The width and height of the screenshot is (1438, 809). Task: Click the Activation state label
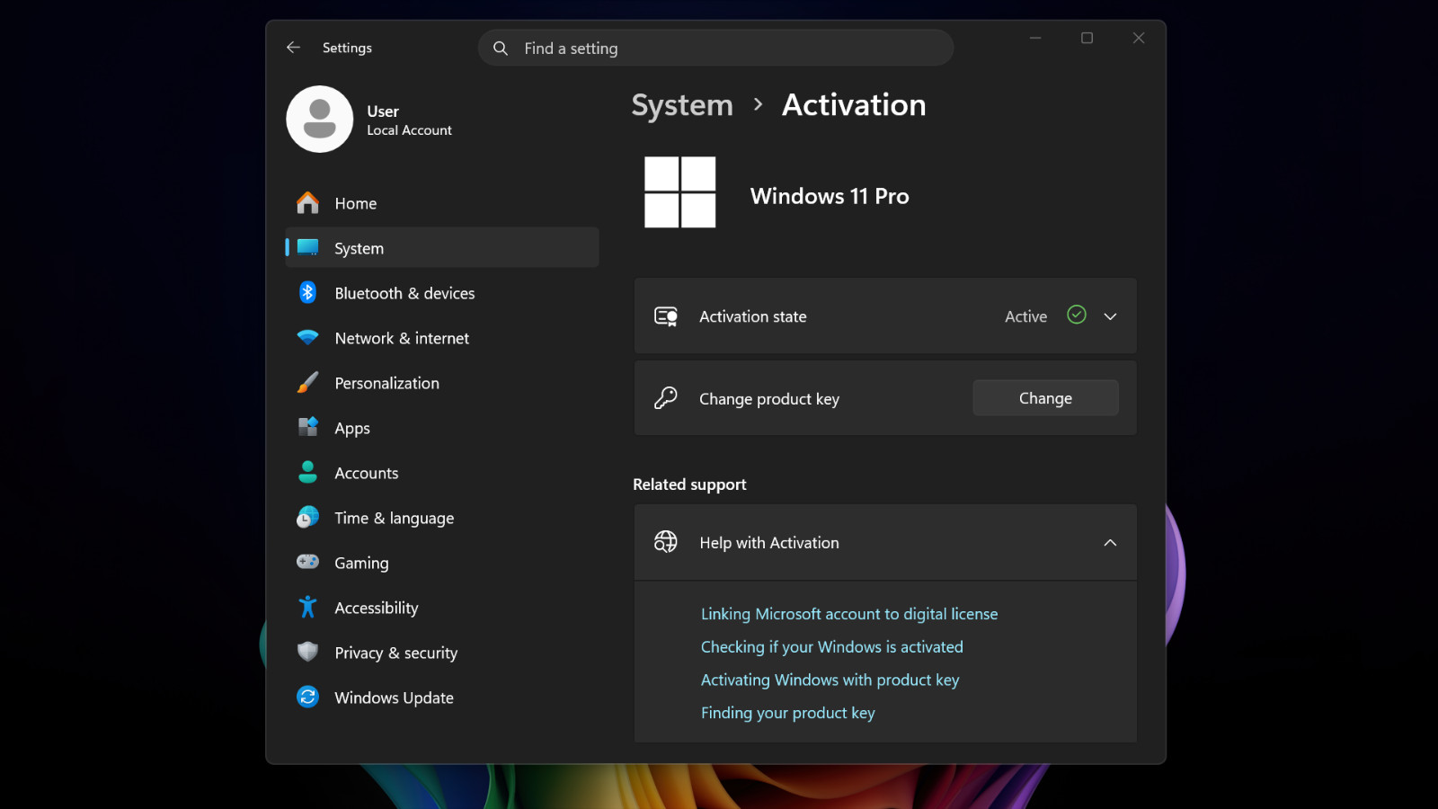[753, 316]
